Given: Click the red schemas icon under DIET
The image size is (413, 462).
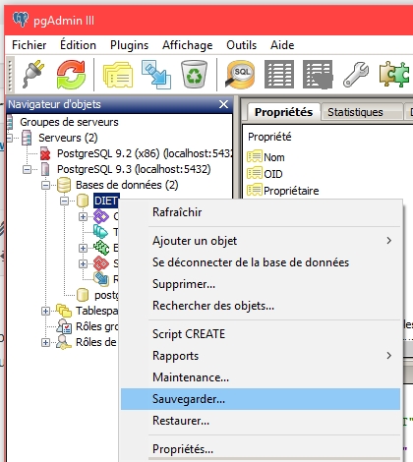Looking at the screenshot, I should (101, 263).
